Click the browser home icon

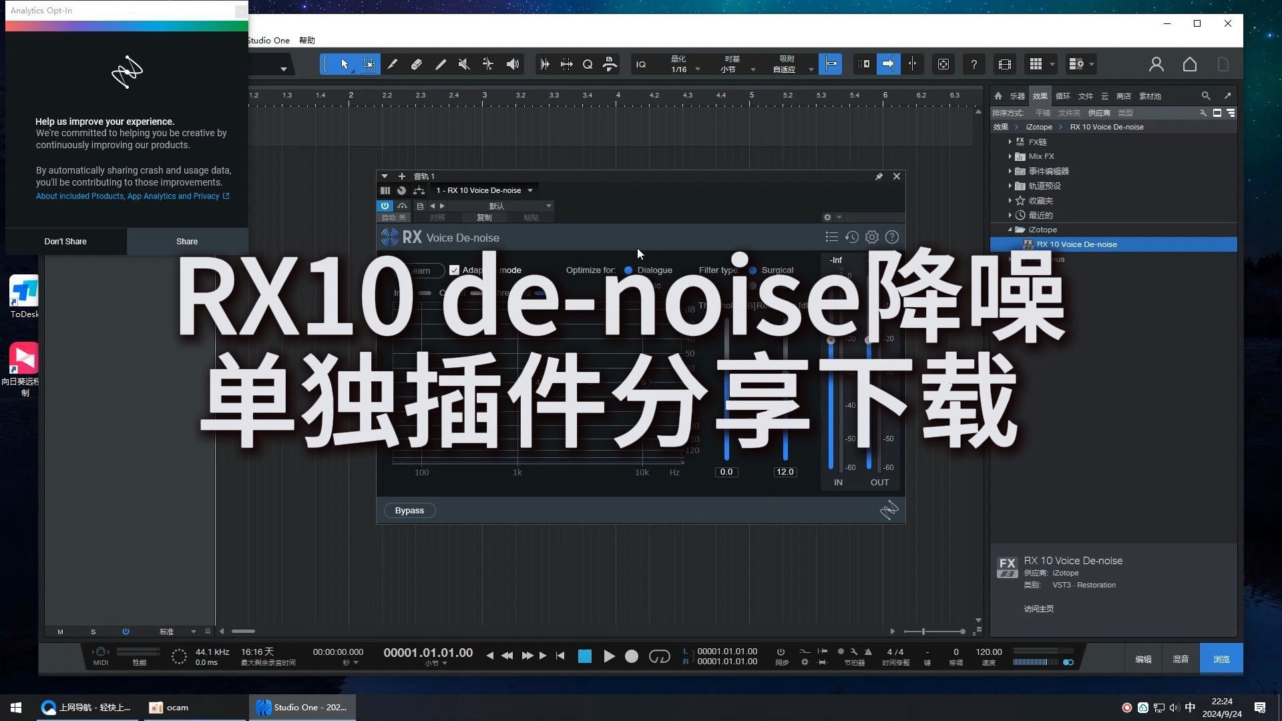[x=998, y=95]
